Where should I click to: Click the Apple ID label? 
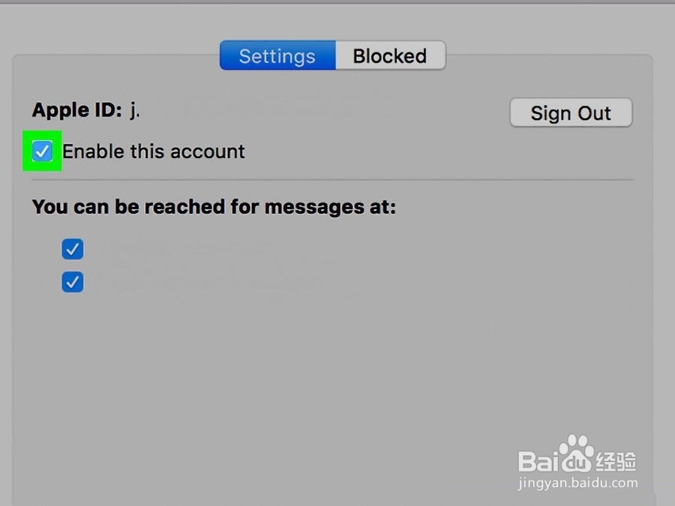(x=77, y=110)
